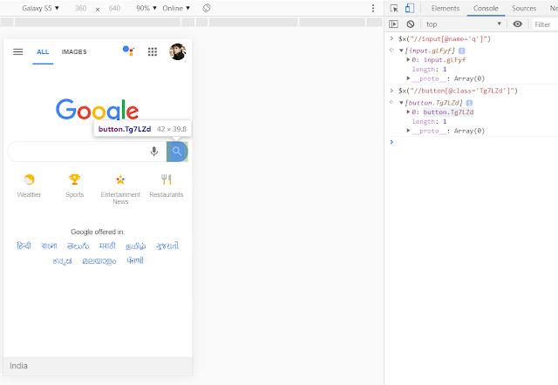This screenshot has height=385, width=558.
Task: Open the 90% zoom dropdown
Action: click(x=146, y=8)
